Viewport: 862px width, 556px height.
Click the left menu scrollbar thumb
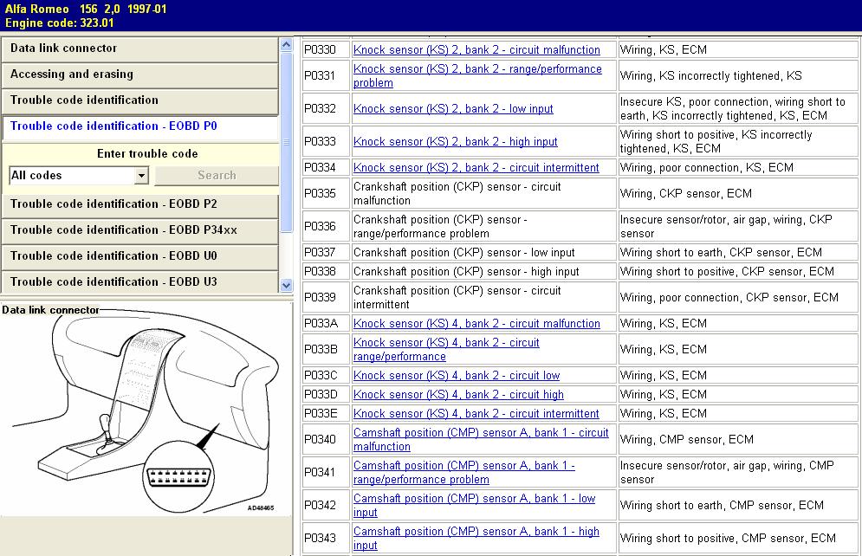coord(287,142)
